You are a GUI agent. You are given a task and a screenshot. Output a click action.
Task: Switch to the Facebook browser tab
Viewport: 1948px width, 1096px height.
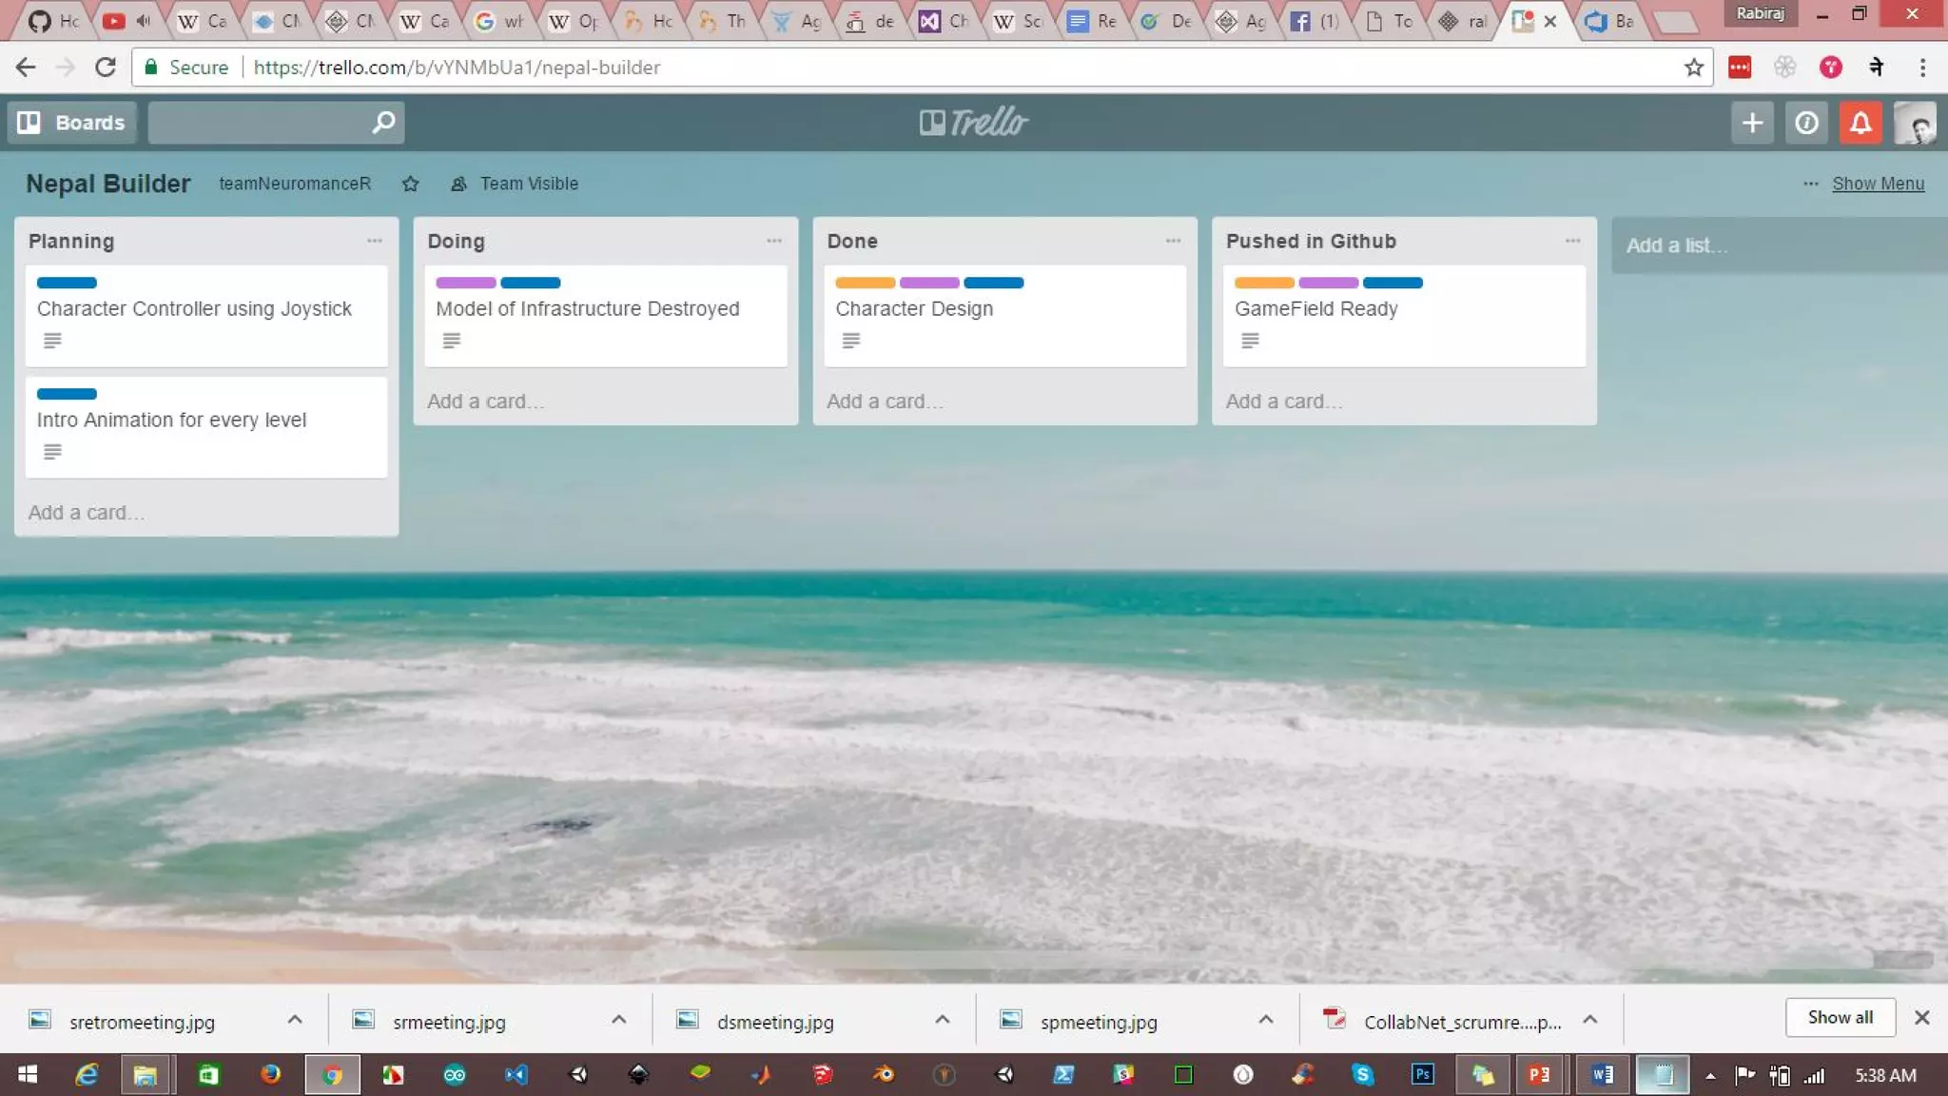point(1314,21)
